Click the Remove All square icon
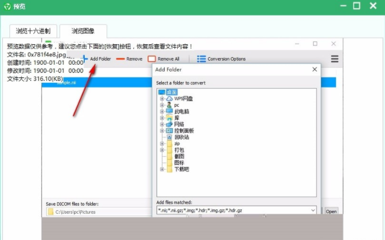385x240 pixels. [152, 59]
